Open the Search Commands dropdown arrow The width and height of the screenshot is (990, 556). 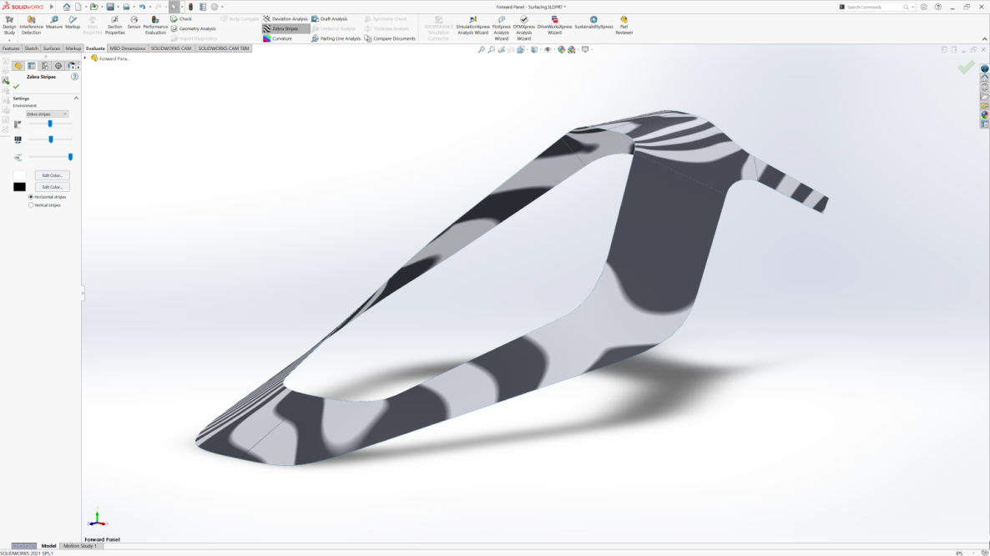click(913, 7)
